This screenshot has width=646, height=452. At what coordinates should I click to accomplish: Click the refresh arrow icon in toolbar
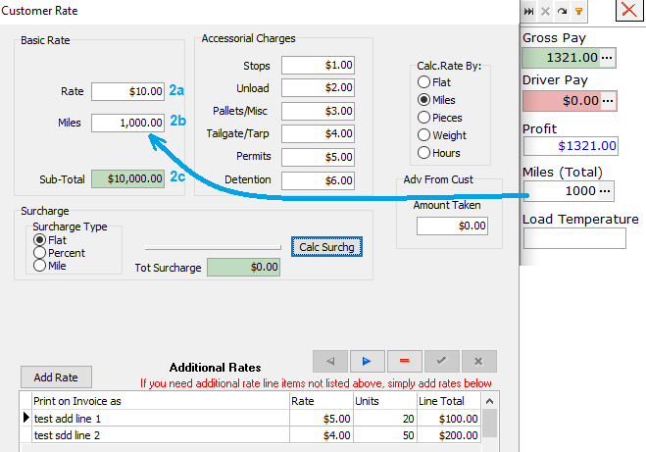coord(562,11)
